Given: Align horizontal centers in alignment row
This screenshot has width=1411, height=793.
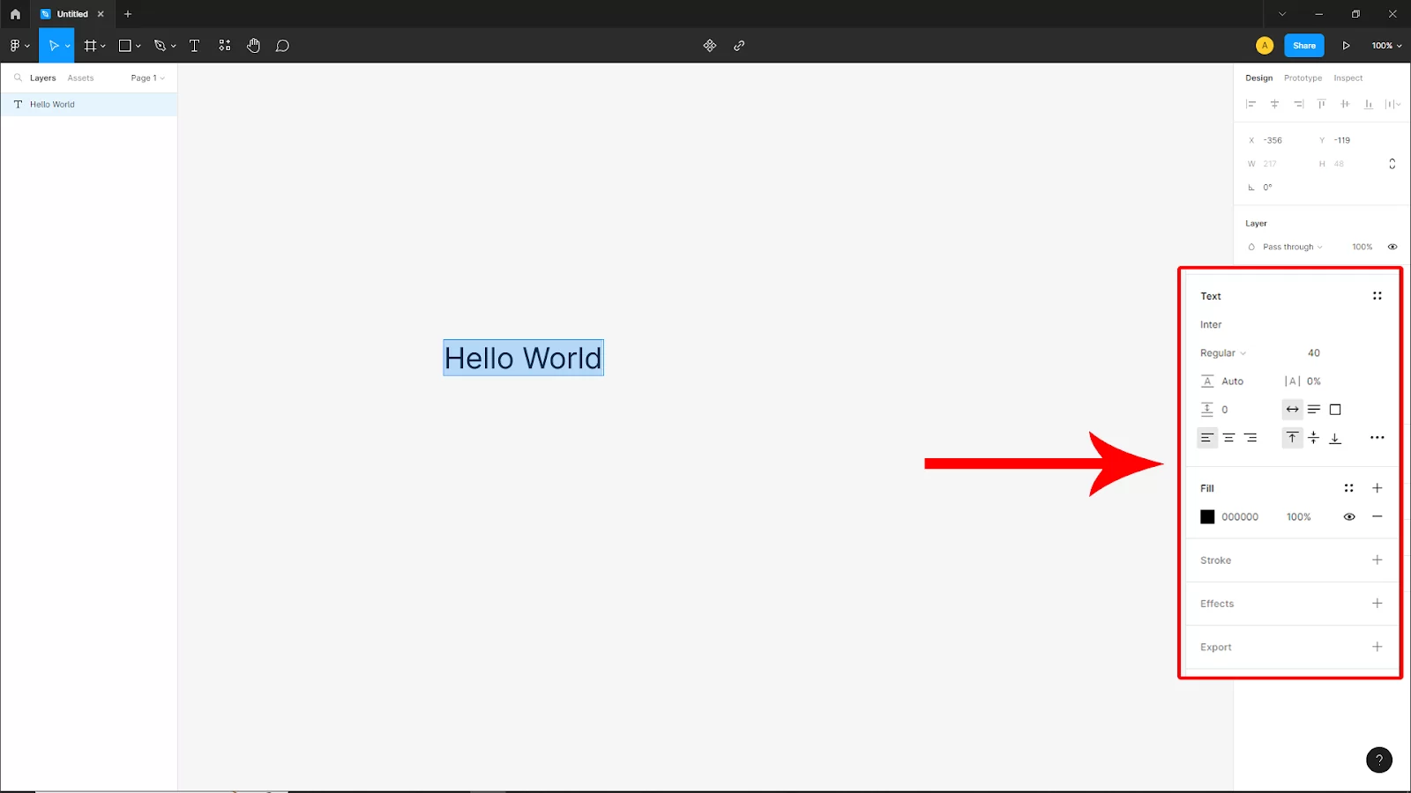Looking at the screenshot, I should [1274, 104].
